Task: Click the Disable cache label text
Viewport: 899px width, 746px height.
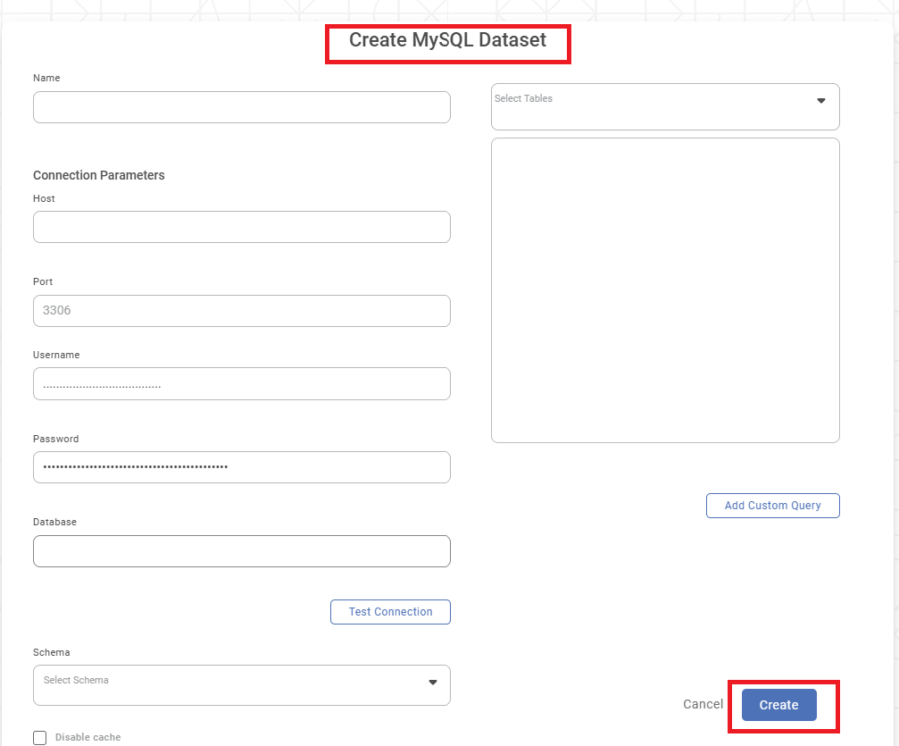Action: click(87, 737)
